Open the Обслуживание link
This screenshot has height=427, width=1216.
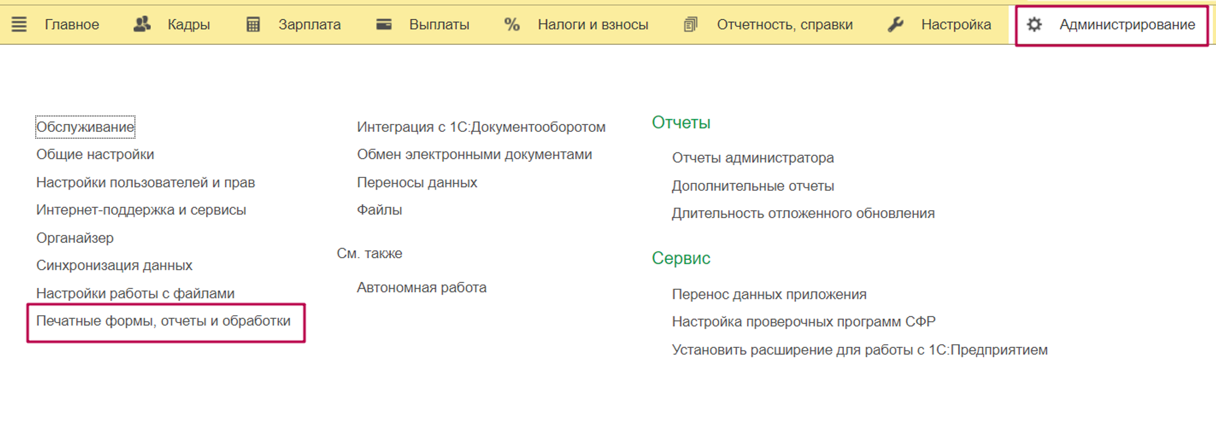click(x=85, y=127)
